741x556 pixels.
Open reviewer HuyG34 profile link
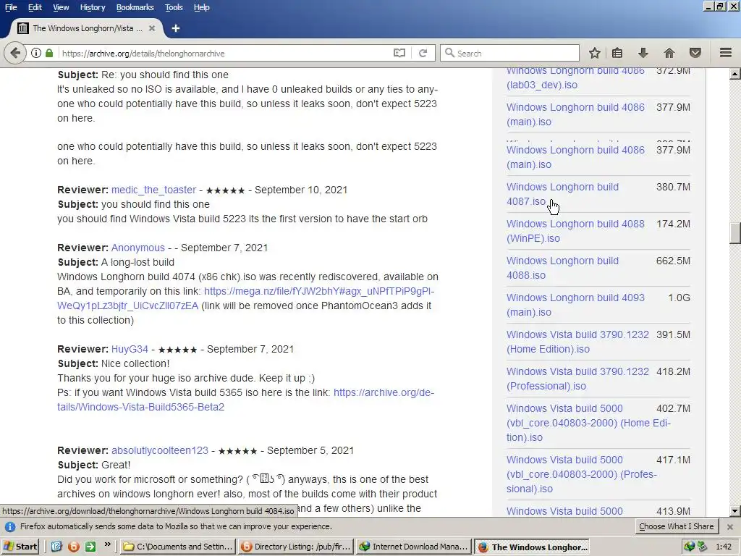point(130,349)
